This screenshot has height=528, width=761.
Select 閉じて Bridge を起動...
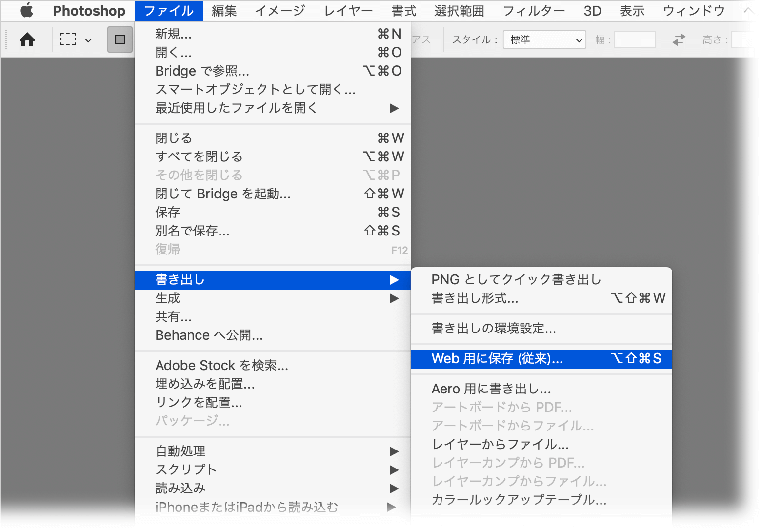point(273,194)
